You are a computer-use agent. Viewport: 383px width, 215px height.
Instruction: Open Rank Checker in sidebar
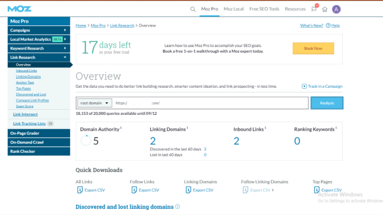(39, 151)
